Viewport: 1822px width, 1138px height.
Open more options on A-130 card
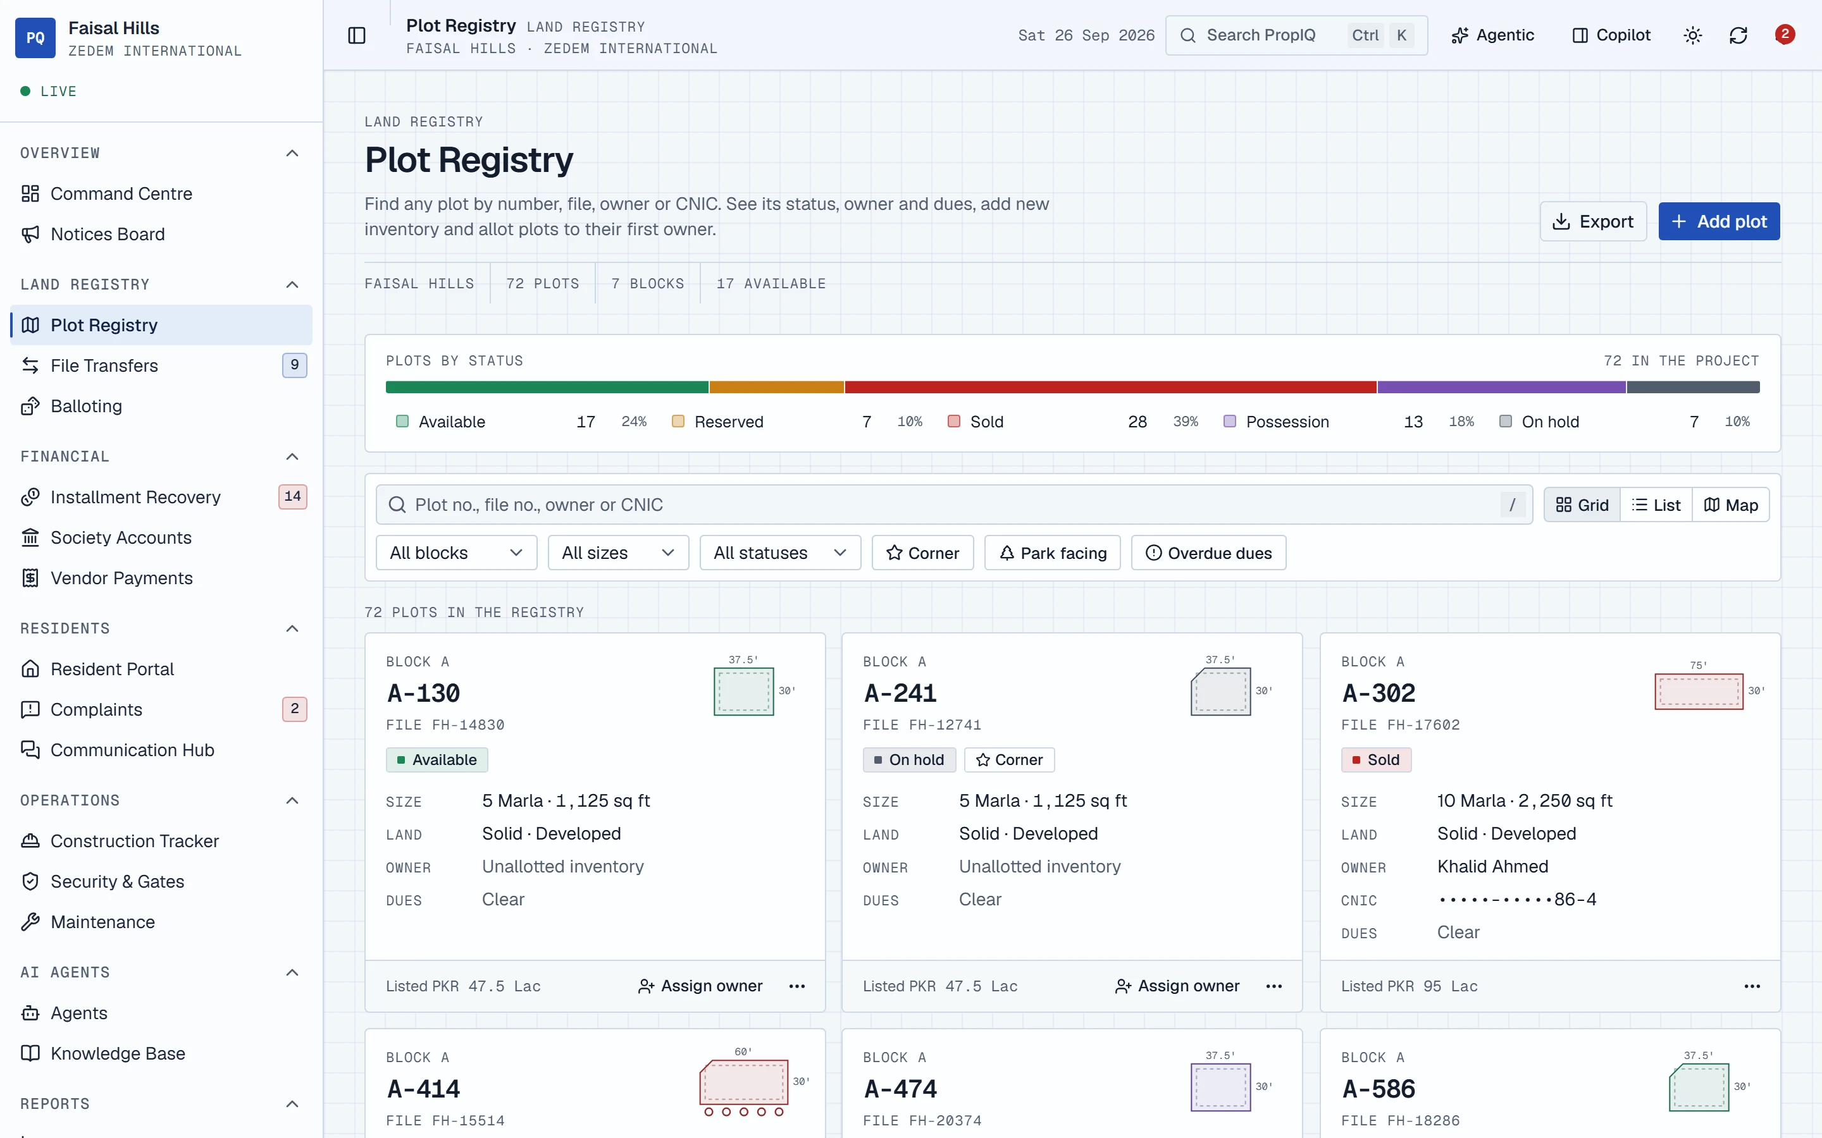[x=796, y=986]
